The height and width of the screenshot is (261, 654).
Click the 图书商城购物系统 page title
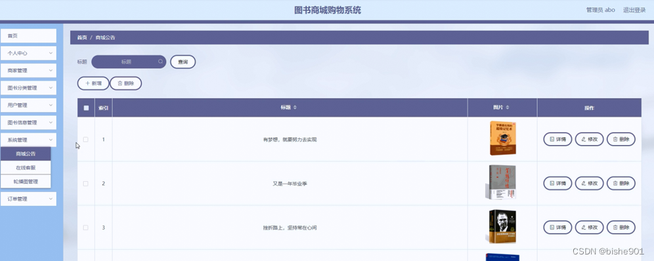coord(328,10)
